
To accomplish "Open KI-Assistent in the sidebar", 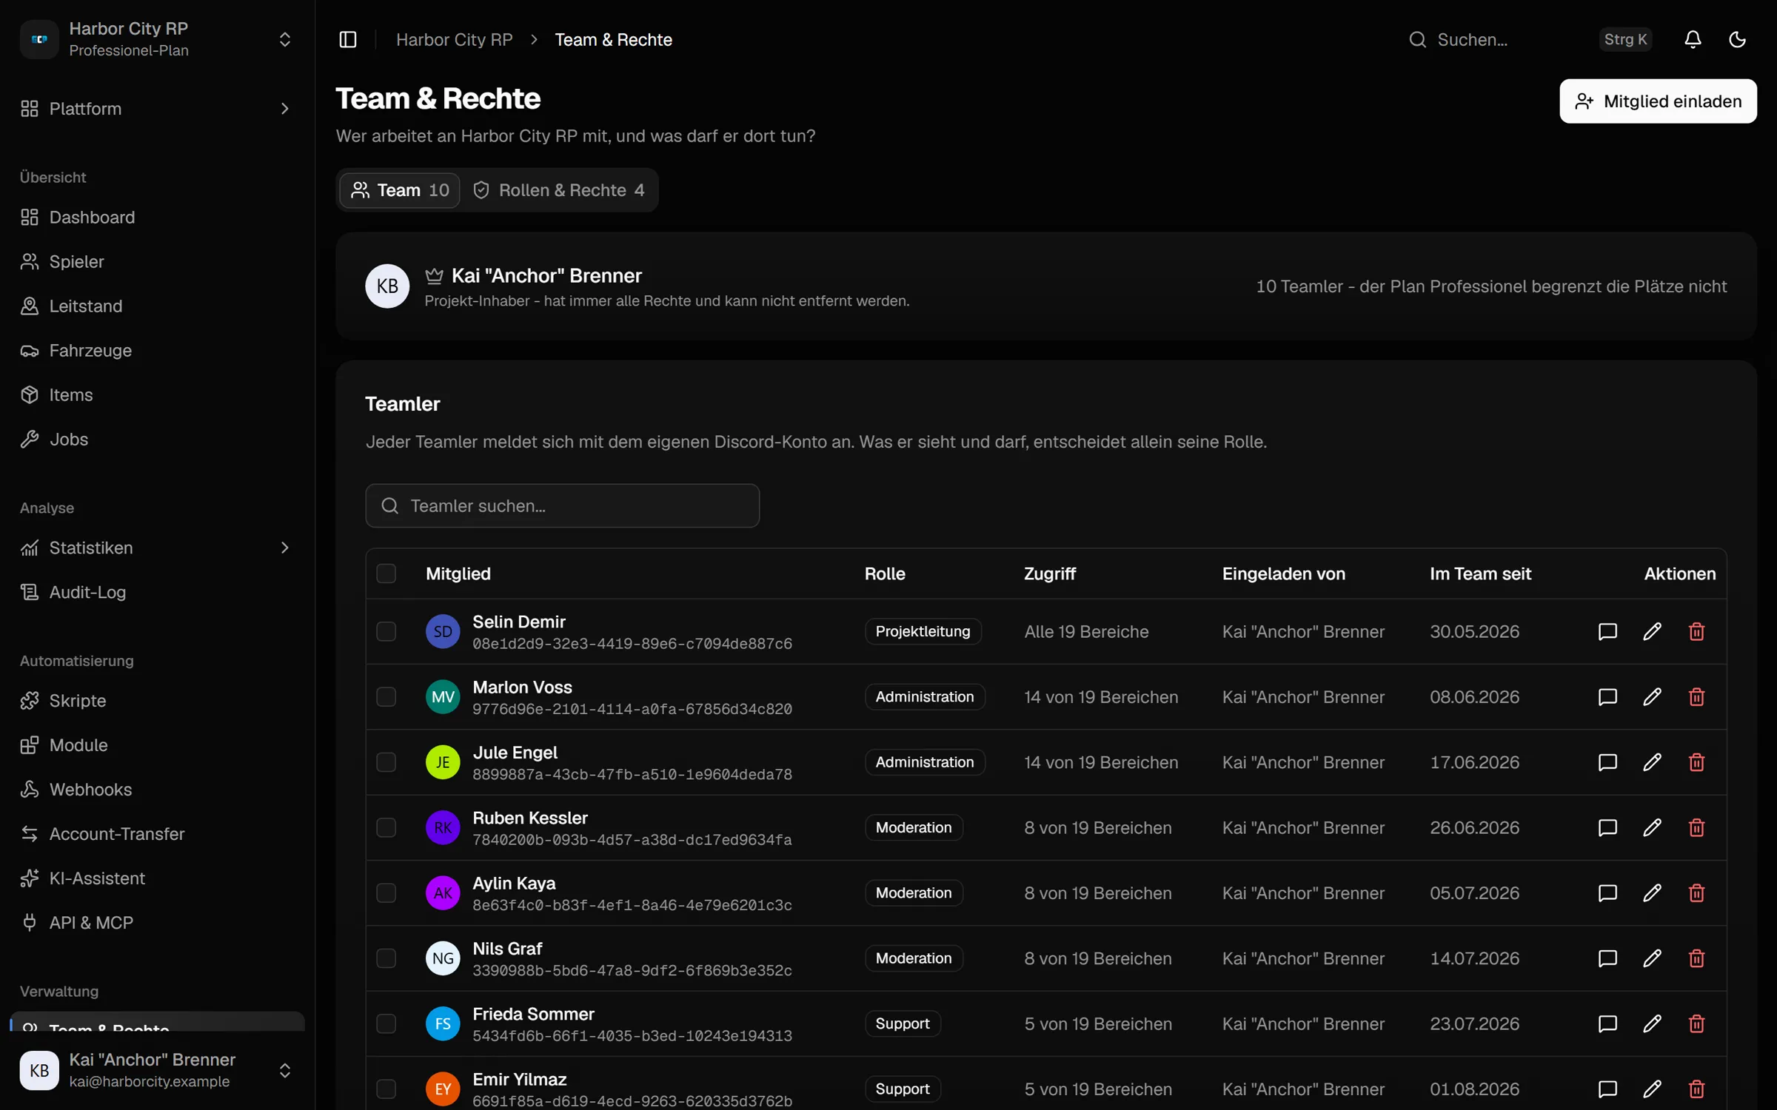I will (157, 878).
